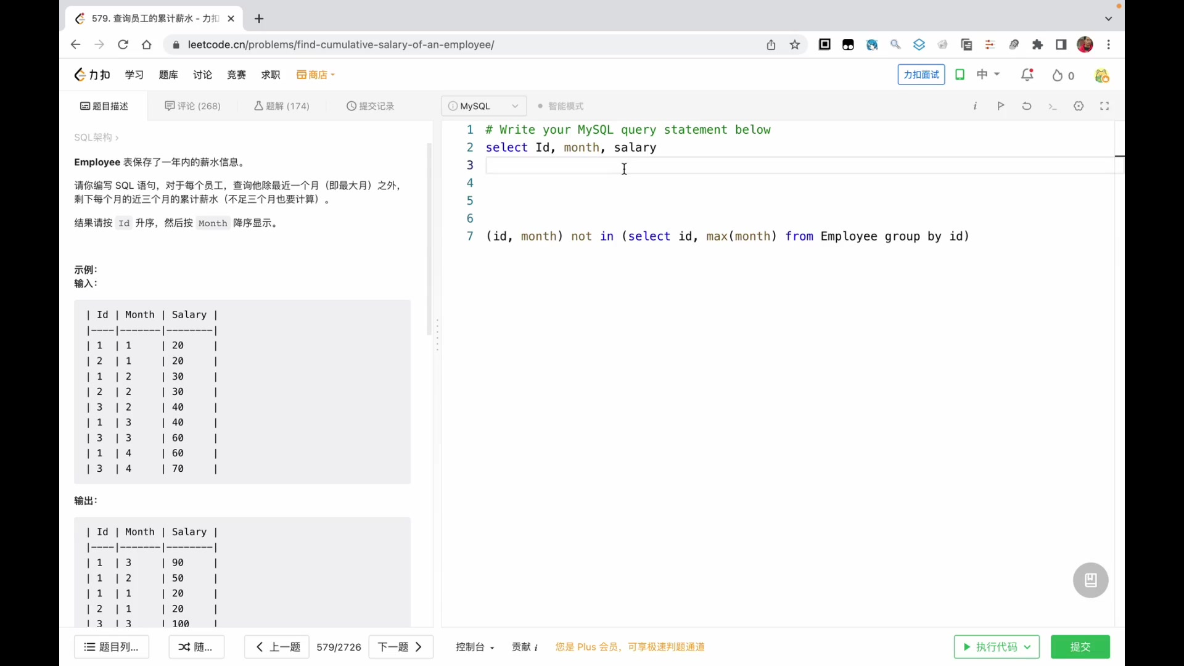The width and height of the screenshot is (1184, 666).
Task: Bookmark page with star icon
Action: [795, 45]
